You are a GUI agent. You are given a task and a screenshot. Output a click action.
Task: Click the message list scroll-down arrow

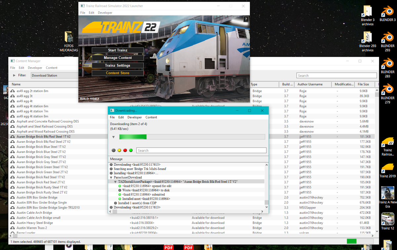pyautogui.click(x=266, y=207)
